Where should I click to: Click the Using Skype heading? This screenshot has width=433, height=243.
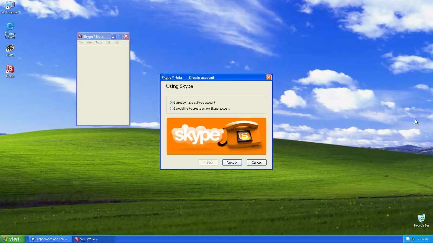tap(179, 86)
